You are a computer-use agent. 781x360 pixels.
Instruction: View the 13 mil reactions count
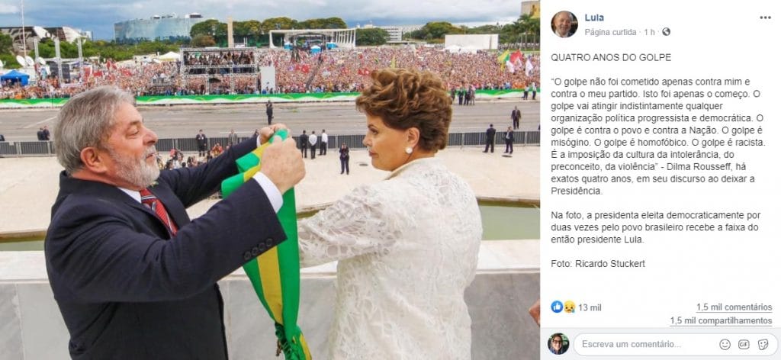(x=590, y=307)
